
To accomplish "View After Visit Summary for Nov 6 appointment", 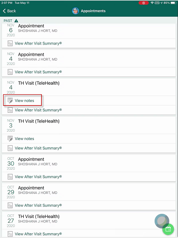I will [38, 43].
